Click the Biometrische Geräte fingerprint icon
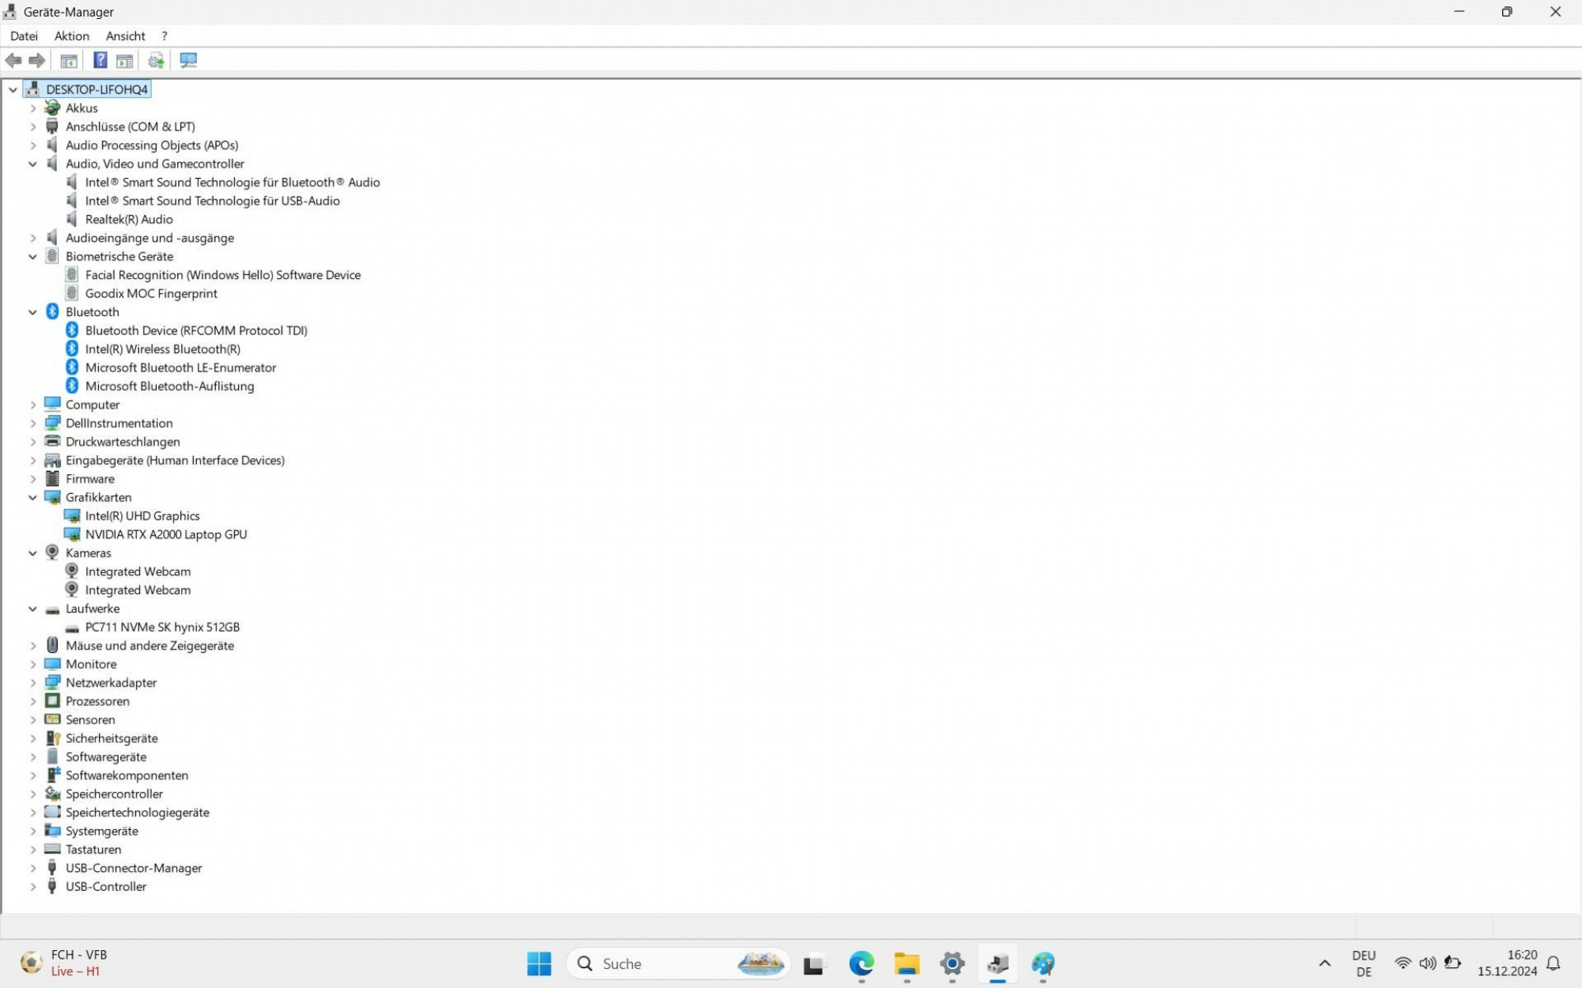The image size is (1582, 988). 52,256
